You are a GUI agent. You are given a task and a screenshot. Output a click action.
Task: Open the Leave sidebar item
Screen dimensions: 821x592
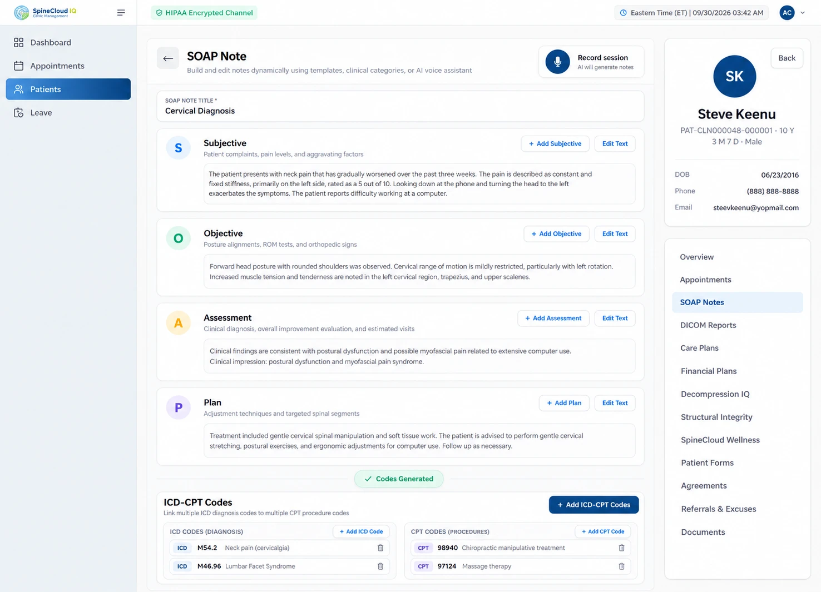68,112
